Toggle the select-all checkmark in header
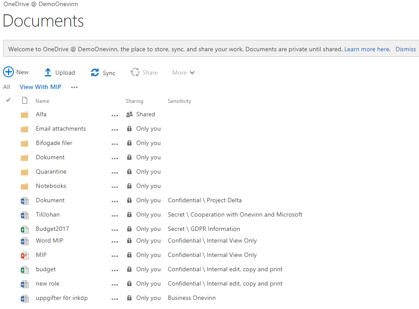 8,100
